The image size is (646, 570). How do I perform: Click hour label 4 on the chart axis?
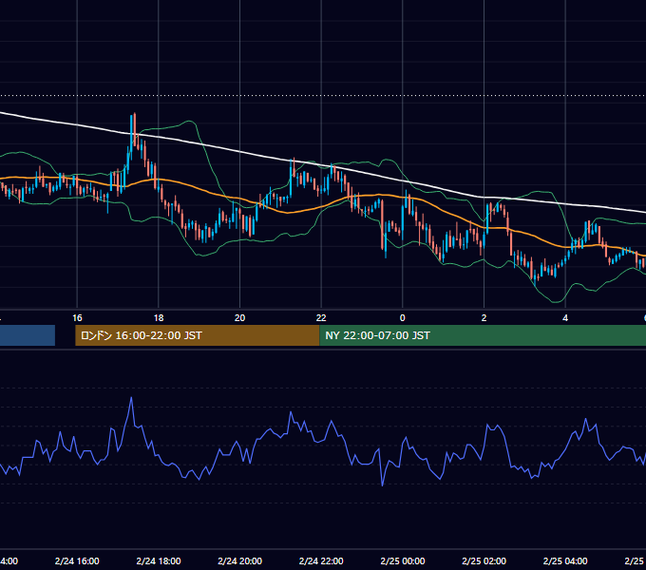pos(565,318)
